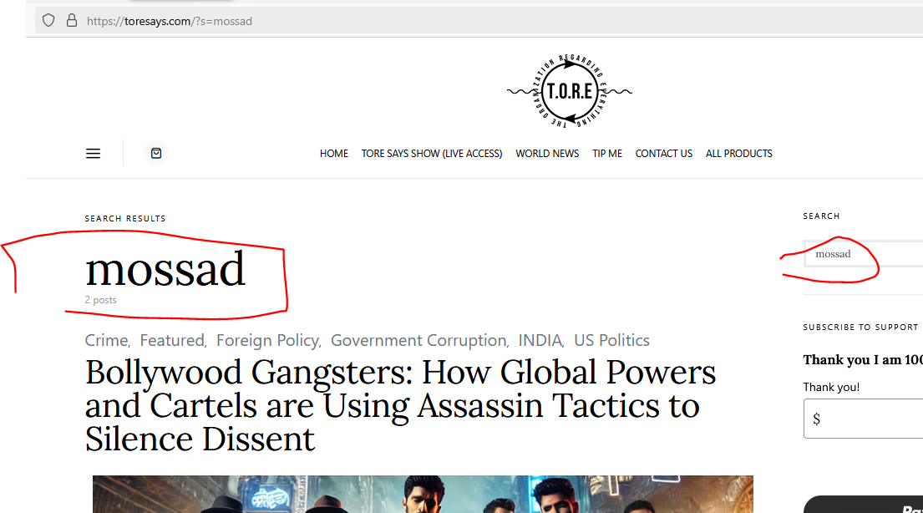Click the Foreign Policy category link

tap(267, 340)
